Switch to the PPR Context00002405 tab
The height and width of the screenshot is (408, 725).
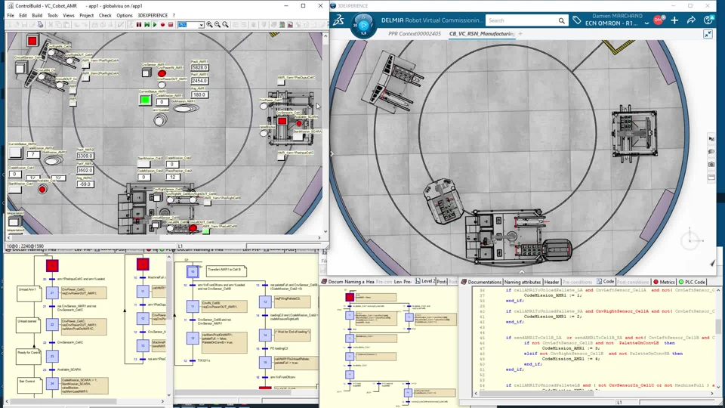(x=415, y=34)
